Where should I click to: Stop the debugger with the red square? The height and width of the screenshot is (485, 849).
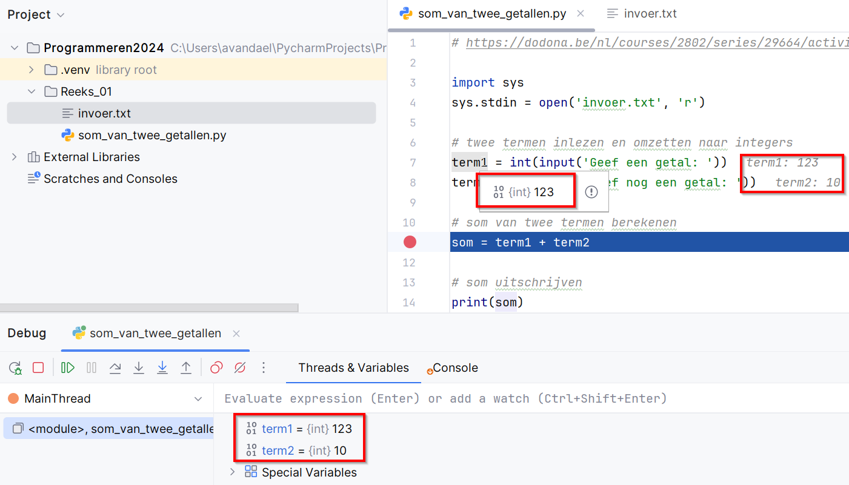[38, 368]
